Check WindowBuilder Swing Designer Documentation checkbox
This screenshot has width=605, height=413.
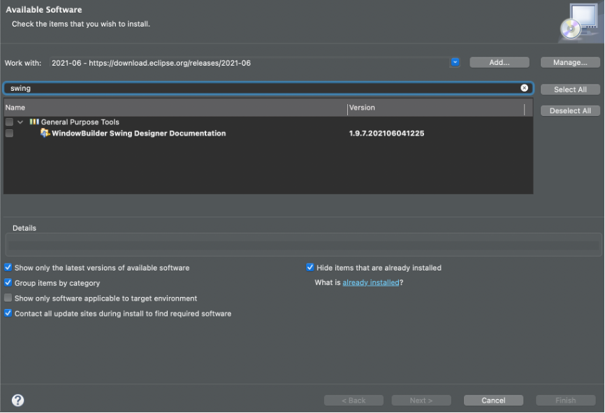[9, 133]
